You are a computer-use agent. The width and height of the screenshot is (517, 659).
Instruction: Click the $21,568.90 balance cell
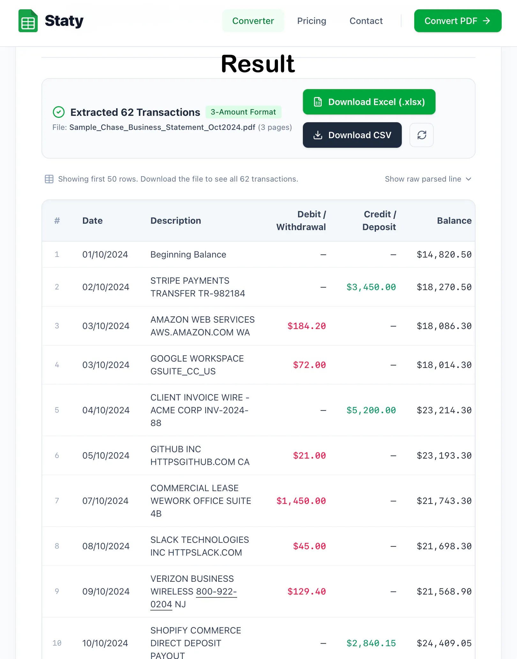click(444, 591)
